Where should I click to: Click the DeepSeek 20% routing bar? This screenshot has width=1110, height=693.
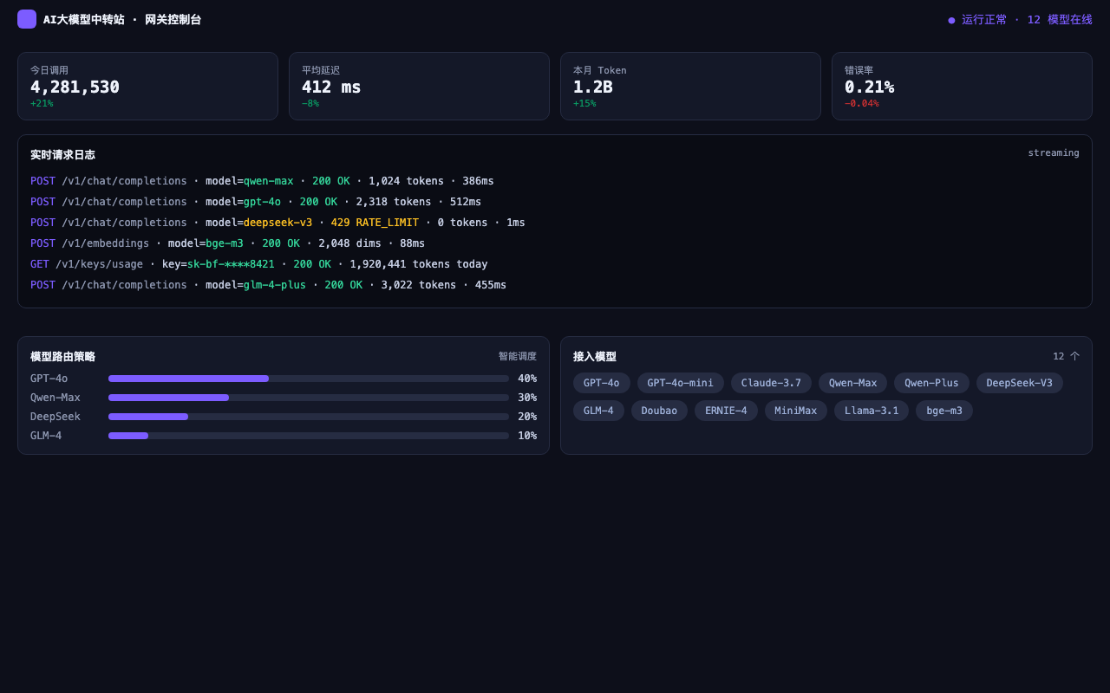click(x=309, y=417)
